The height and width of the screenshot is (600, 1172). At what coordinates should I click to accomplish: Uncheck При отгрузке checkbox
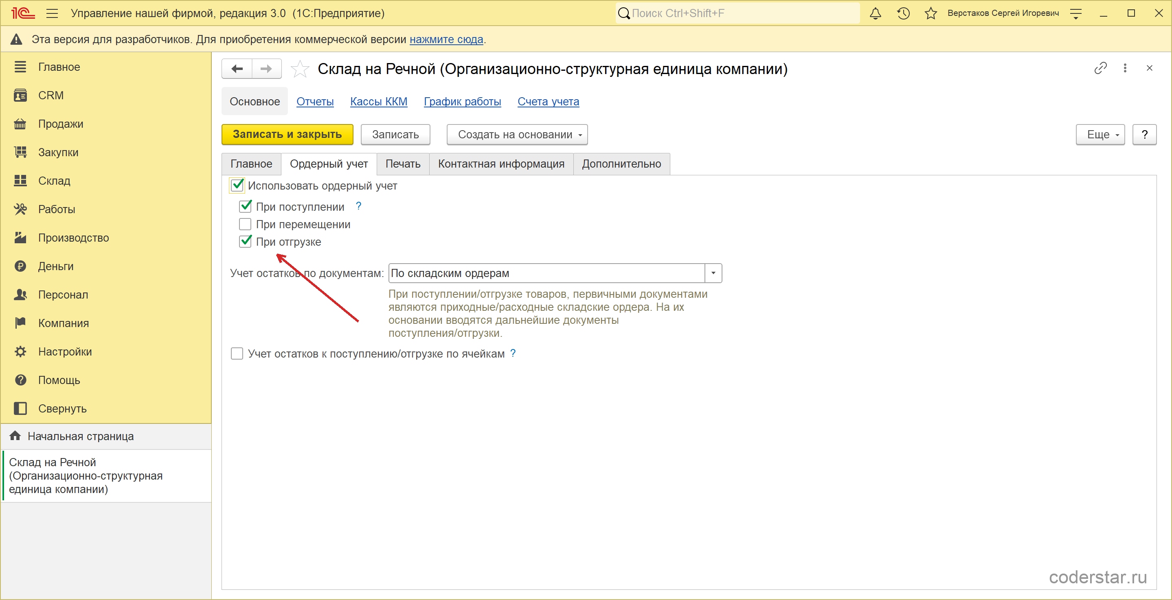coord(245,241)
